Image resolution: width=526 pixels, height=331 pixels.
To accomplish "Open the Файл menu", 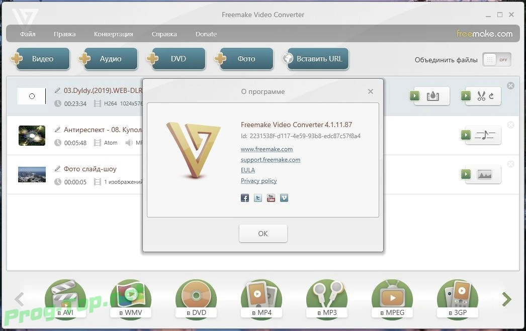I will click(28, 34).
